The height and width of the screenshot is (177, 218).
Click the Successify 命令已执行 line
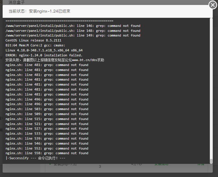pos(35,158)
